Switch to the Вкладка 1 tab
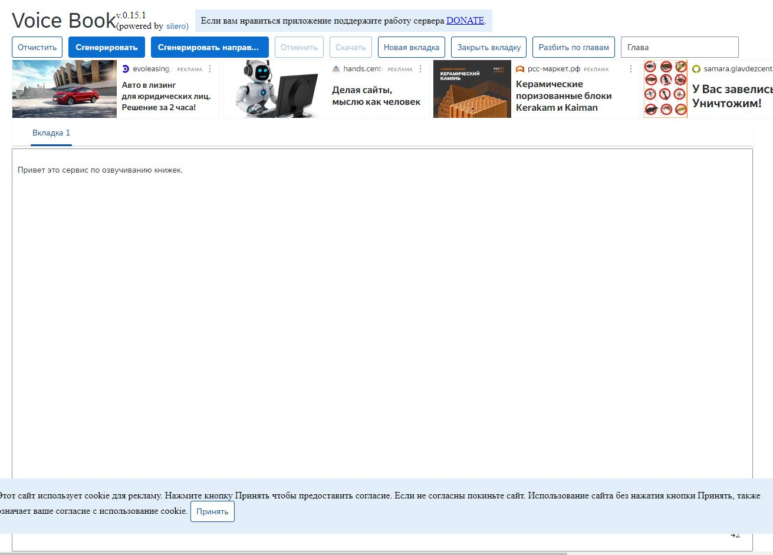The width and height of the screenshot is (773, 555). 51,133
